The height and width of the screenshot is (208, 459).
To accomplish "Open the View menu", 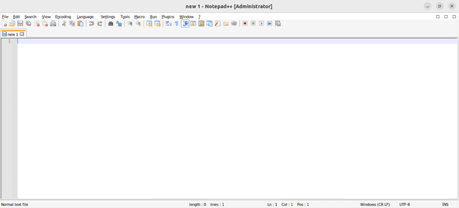I will (46, 17).
